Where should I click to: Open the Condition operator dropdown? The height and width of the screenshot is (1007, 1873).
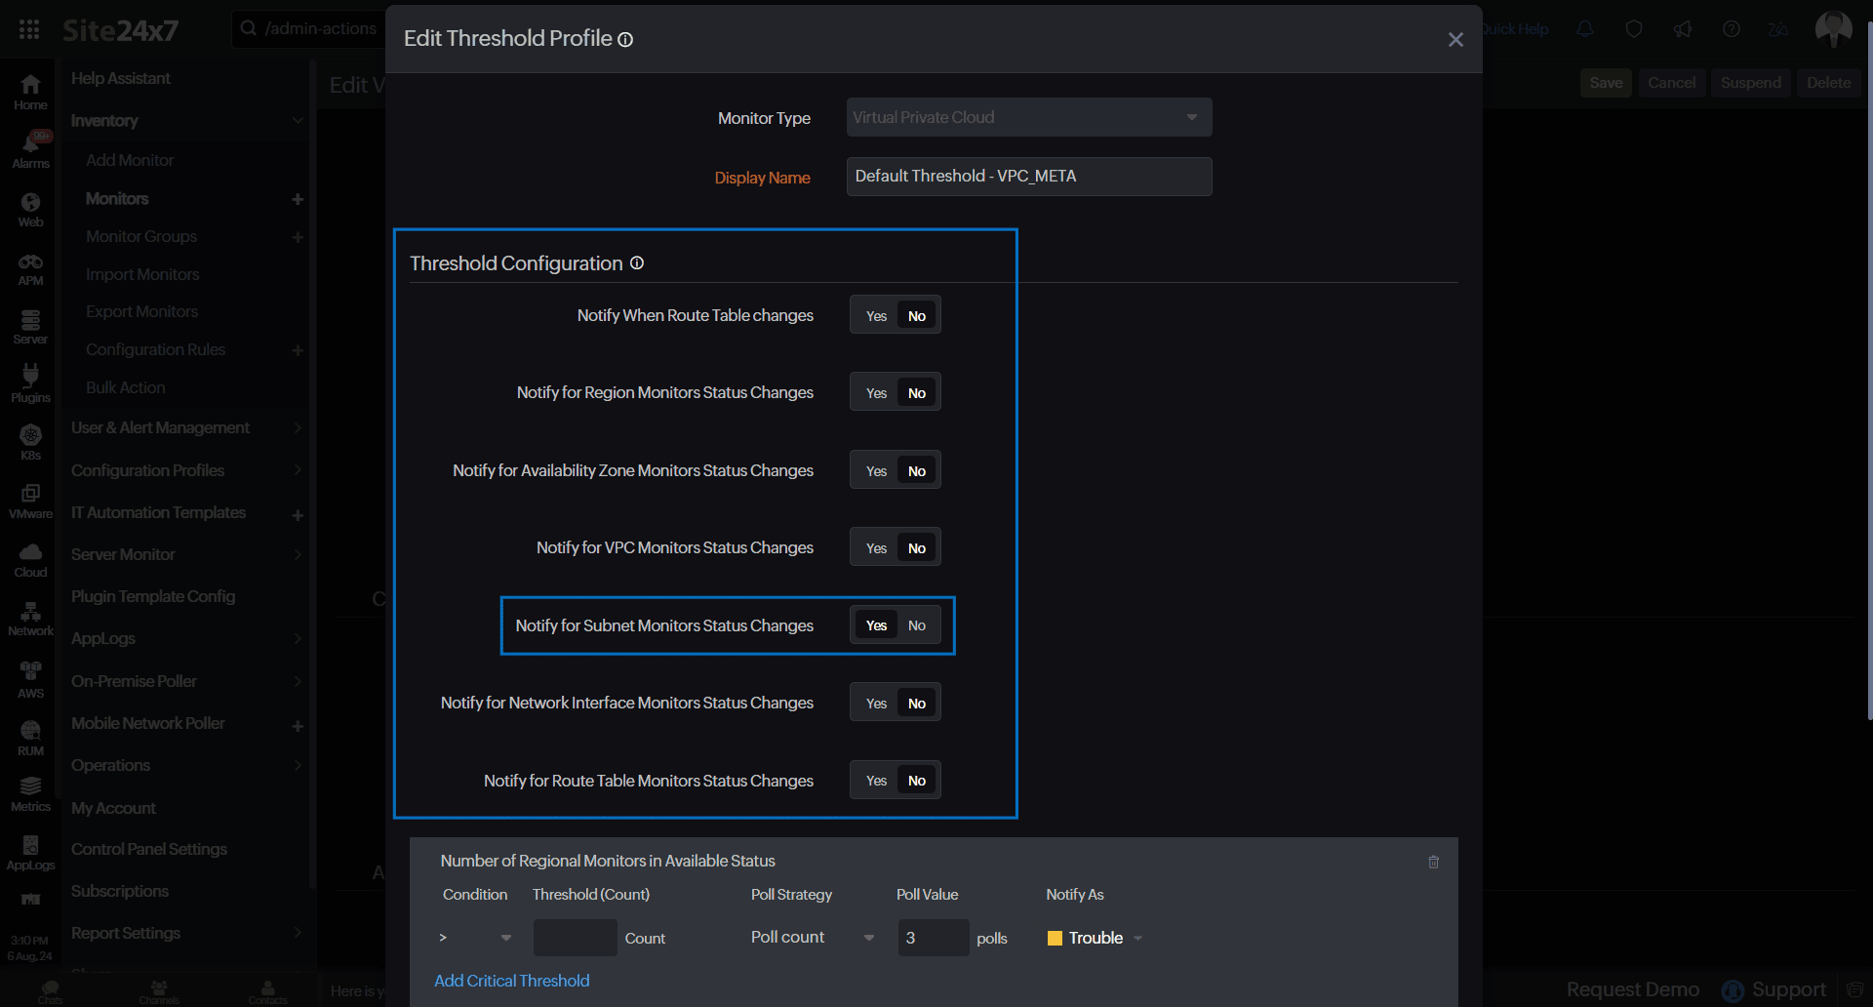(475, 938)
